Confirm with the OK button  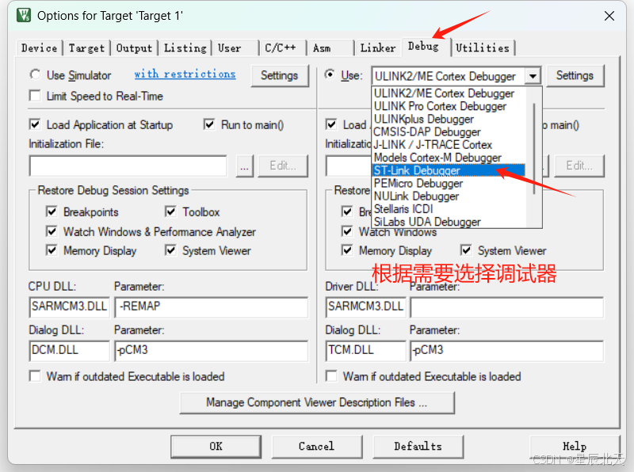216,447
